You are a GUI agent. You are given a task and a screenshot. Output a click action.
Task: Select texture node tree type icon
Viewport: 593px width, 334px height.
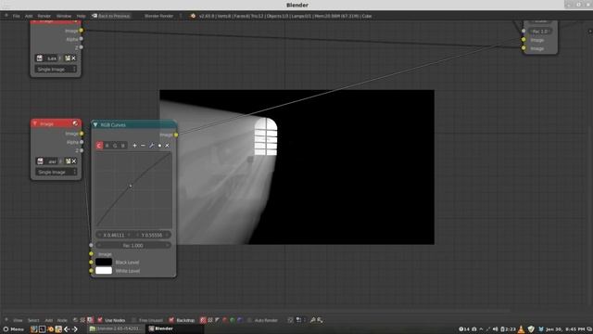click(82, 320)
